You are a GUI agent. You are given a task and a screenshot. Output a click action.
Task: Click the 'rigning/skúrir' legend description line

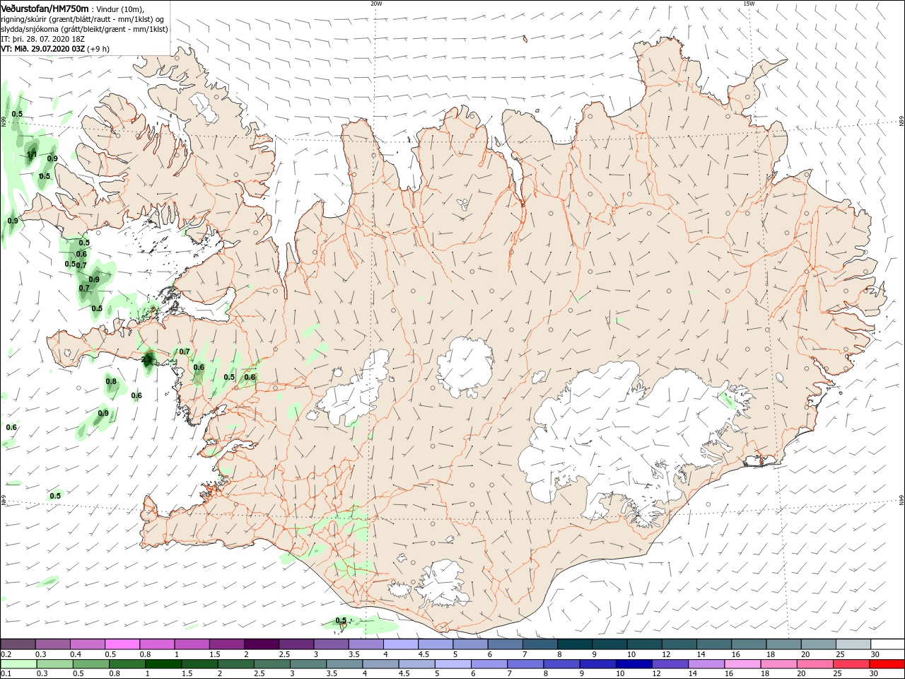(x=83, y=19)
